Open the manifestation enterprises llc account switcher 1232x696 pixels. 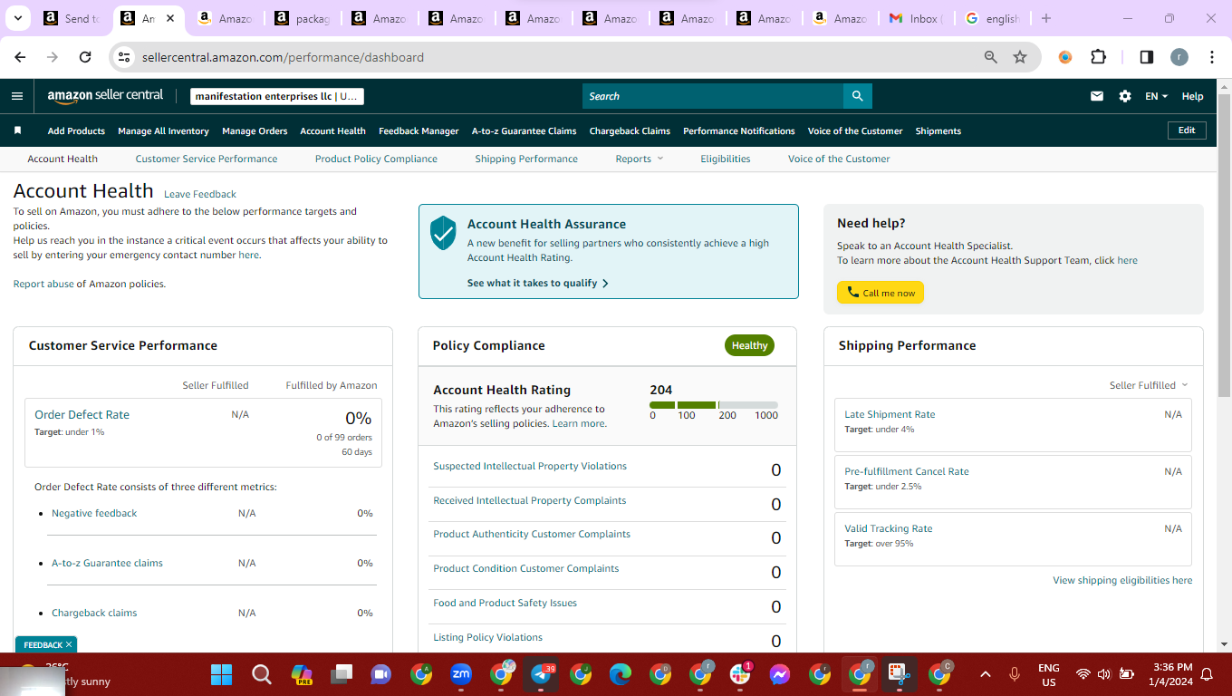[277, 96]
